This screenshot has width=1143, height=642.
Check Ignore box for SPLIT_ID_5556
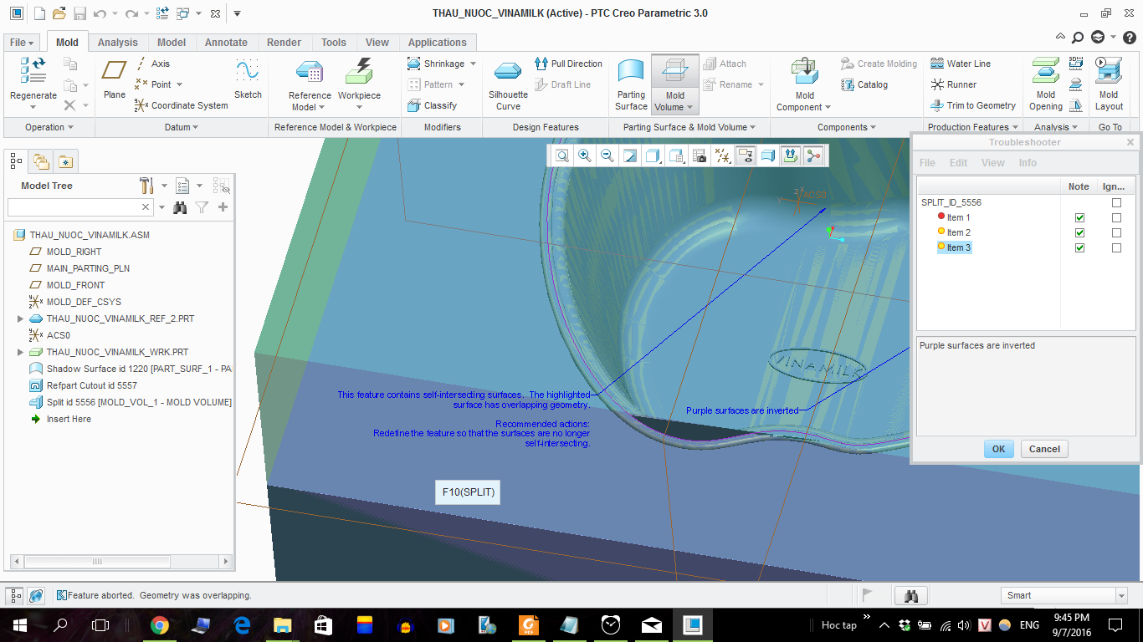[1116, 202]
